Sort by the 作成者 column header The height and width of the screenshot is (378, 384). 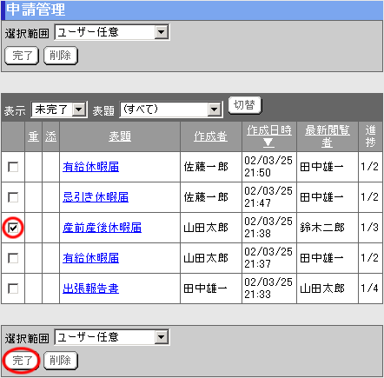point(210,136)
